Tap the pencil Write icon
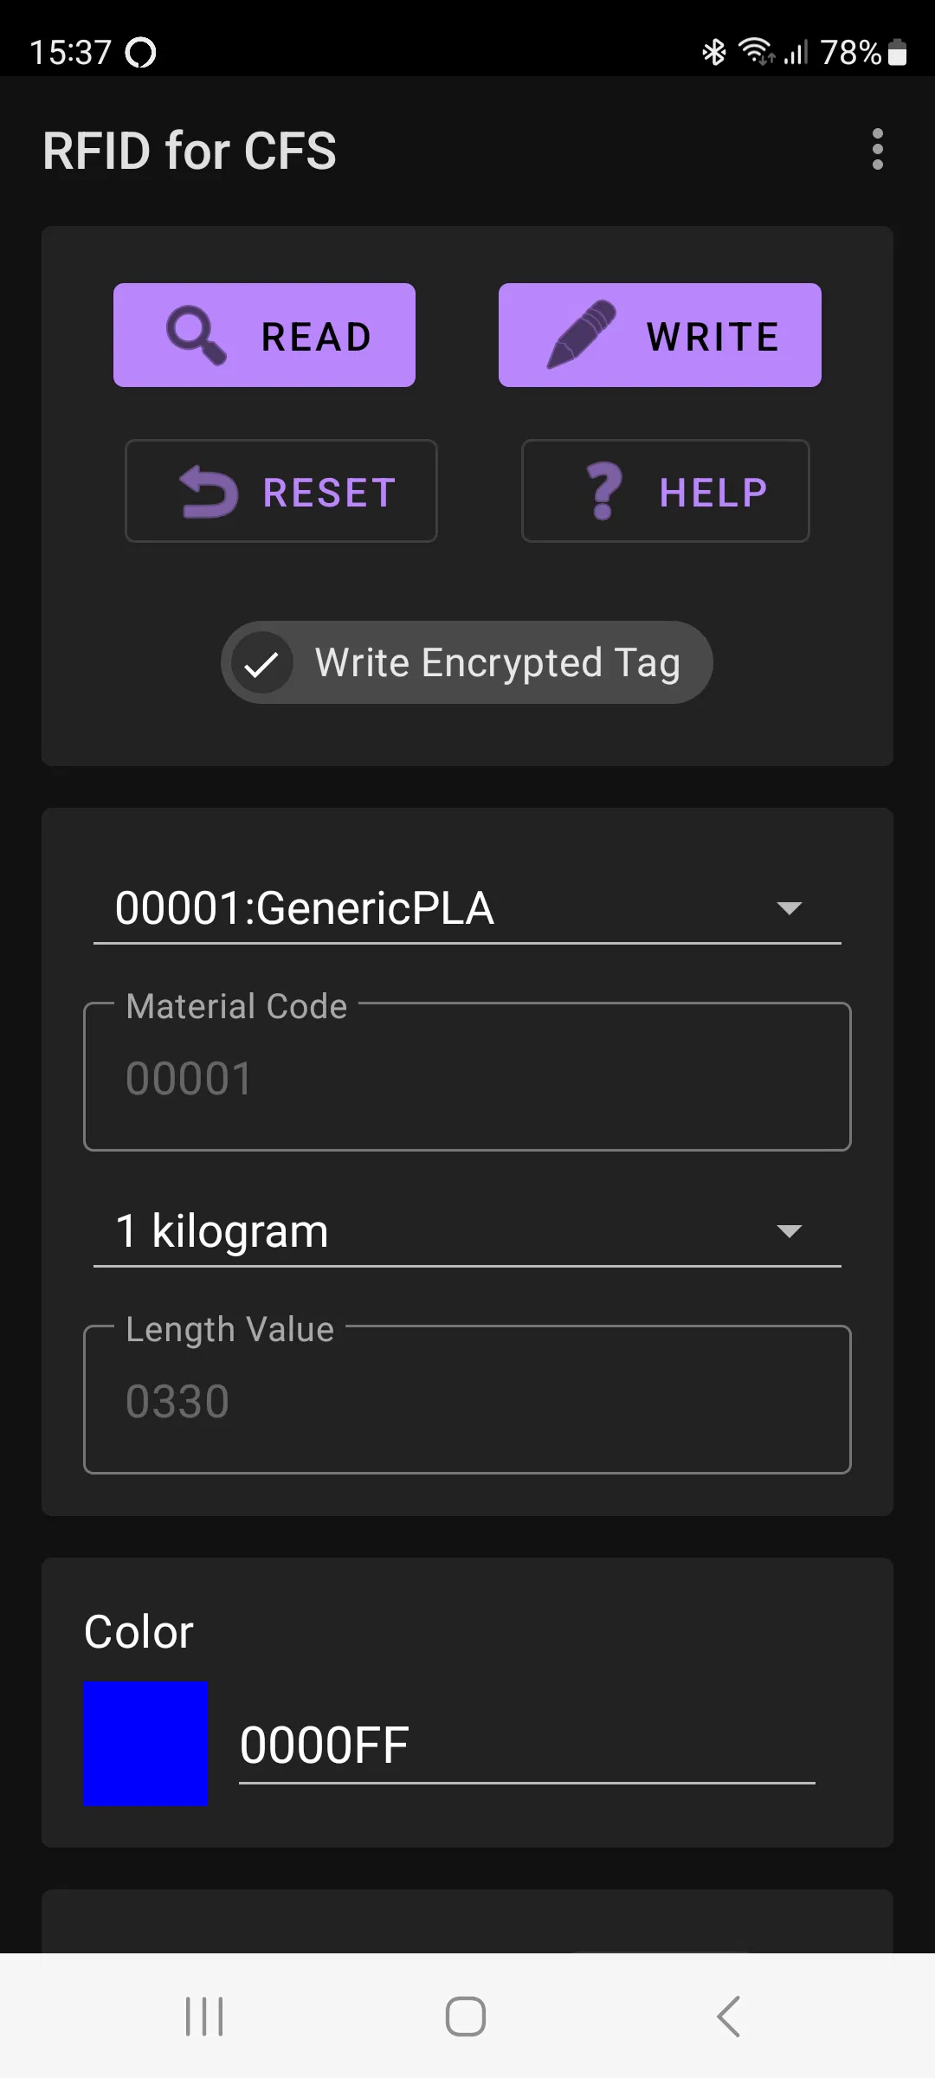This screenshot has height=2078, width=935. 582,336
